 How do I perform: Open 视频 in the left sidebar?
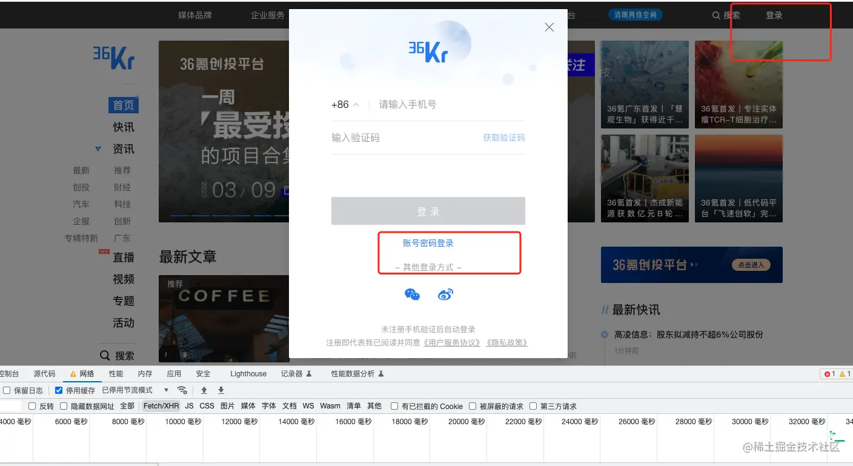click(x=124, y=279)
